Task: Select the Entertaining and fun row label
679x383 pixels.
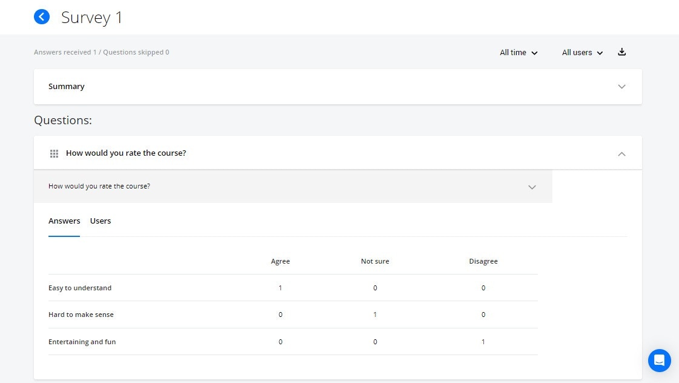Action: coord(82,342)
